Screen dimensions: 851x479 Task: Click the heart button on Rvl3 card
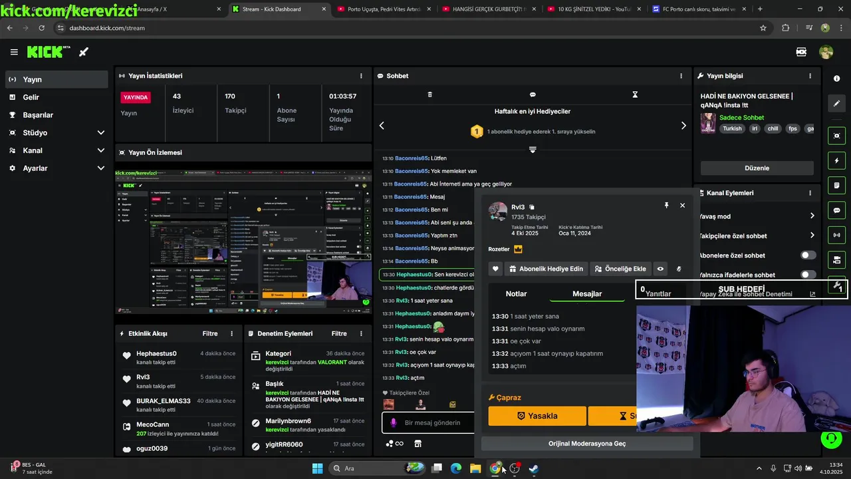pos(495,269)
